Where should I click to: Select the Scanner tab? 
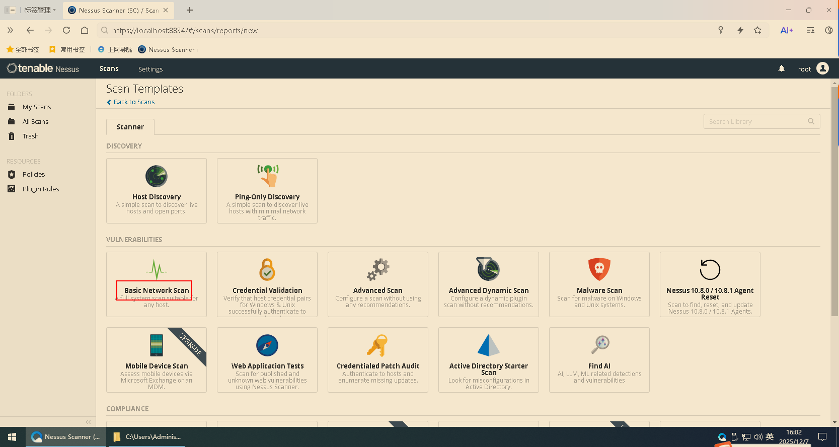pos(130,127)
